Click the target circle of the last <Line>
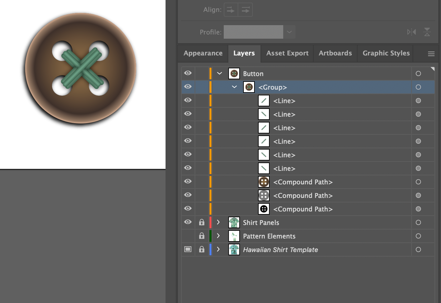Image resolution: width=441 pixels, height=303 pixels. [418, 168]
